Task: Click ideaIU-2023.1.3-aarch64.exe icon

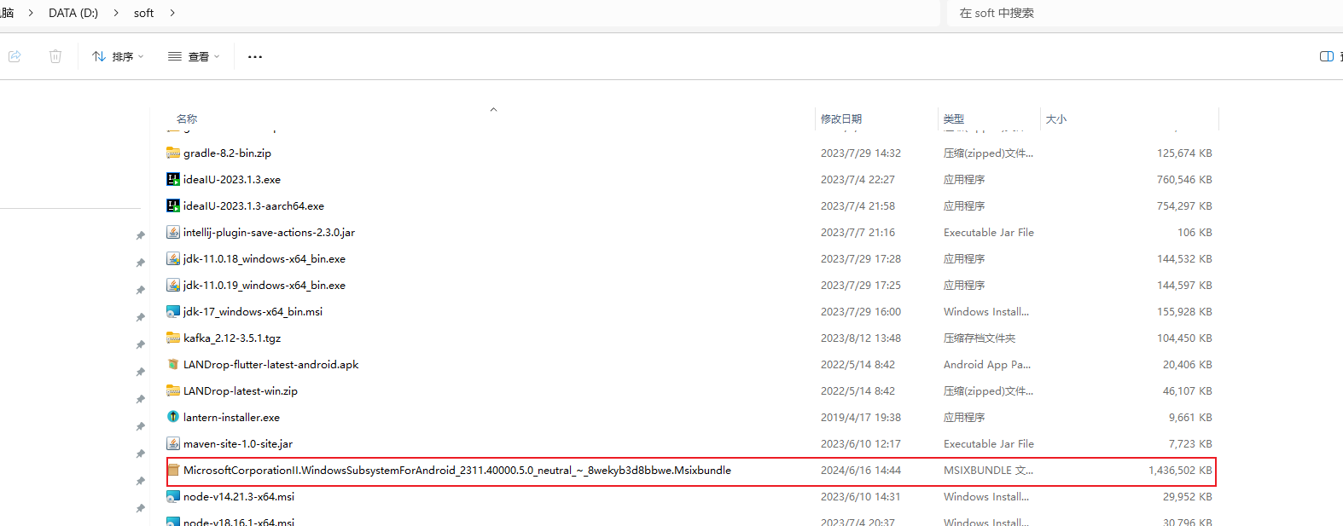Action: click(173, 205)
